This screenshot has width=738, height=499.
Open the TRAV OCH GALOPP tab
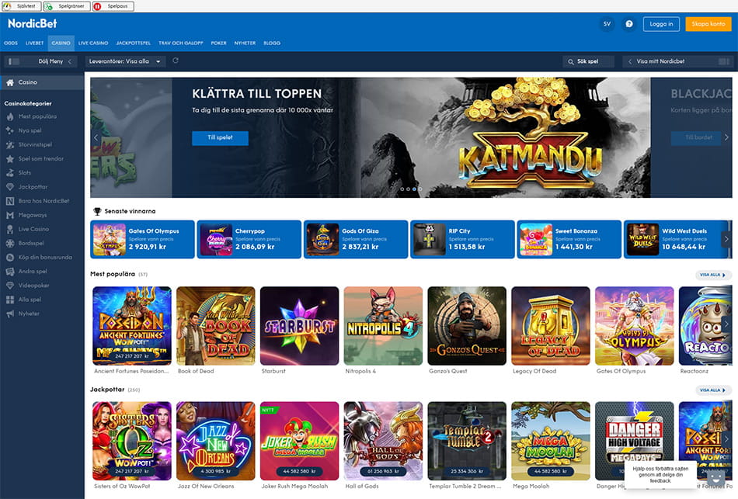point(181,43)
